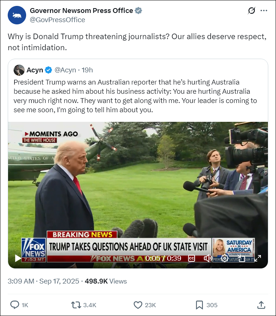Visit the @GovPressOffice handle
The height and width of the screenshot is (316, 276).
tap(57, 20)
